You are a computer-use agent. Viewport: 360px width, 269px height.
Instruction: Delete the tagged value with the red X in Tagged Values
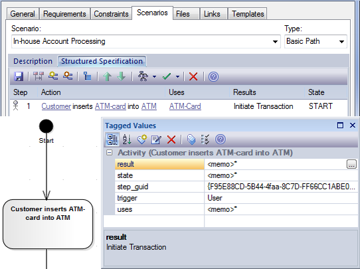click(171, 139)
